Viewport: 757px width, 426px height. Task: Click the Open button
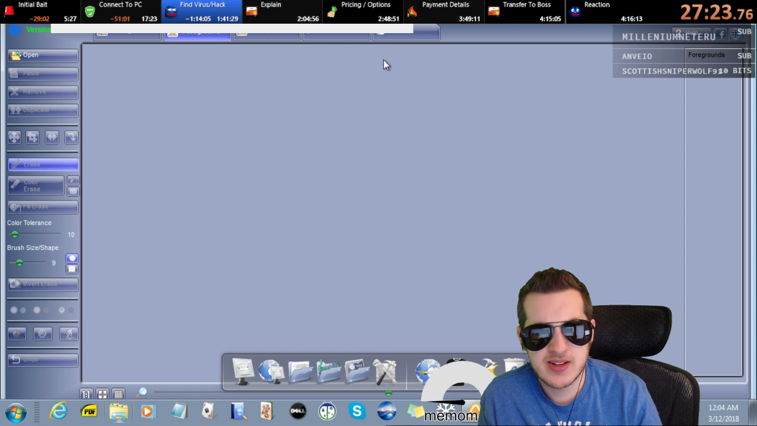pos(43,55)
